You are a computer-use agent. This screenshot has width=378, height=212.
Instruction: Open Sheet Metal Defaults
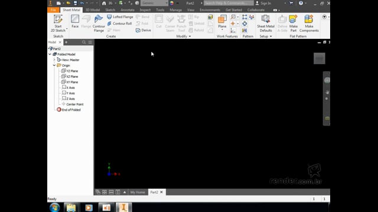pyautogui.click(x=266, y=24)
